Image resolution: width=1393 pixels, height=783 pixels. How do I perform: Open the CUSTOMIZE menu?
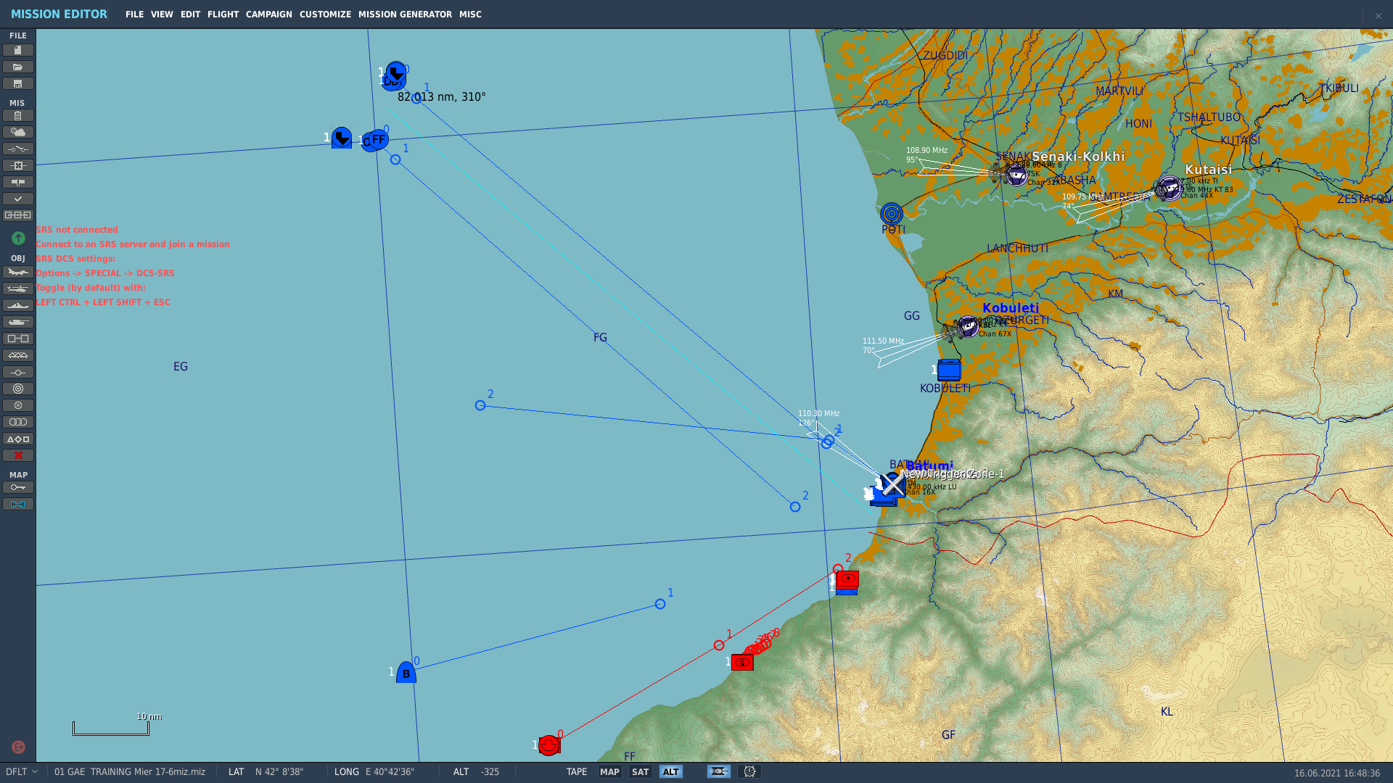[325, 14]
